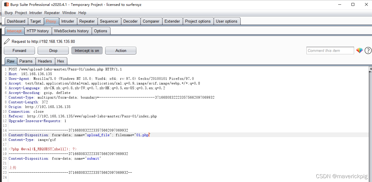Open the Help menu
The image size is (372, 182).
pos(82,13)
